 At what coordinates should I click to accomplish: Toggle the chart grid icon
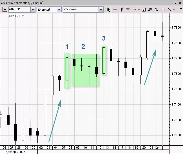click(x=128, y=10)
